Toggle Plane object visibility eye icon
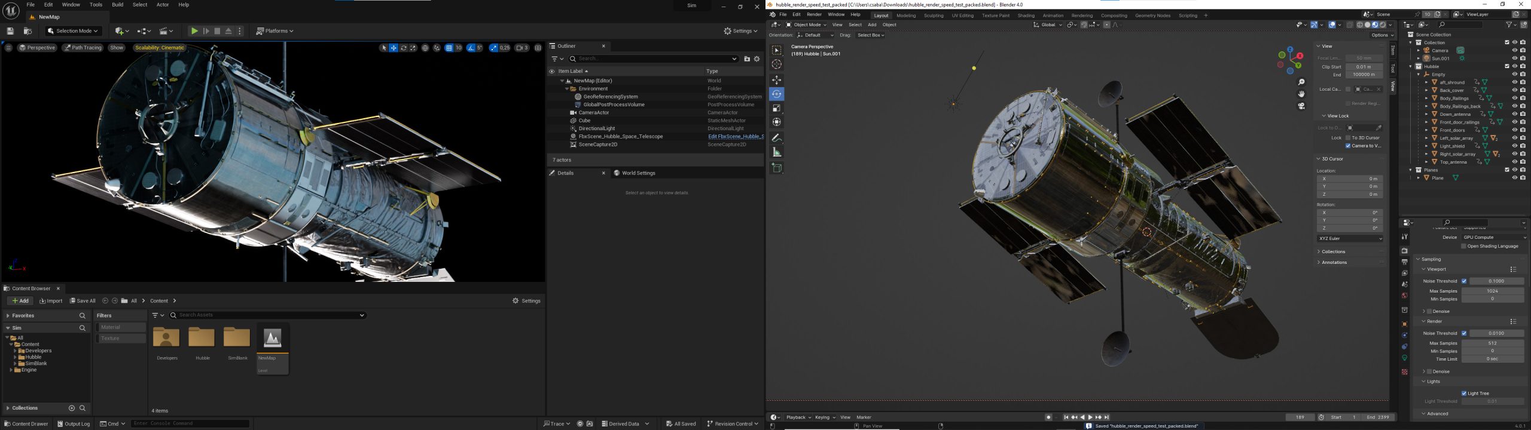The width and height of the screenshot is (1531, 430). (1515, 178)
